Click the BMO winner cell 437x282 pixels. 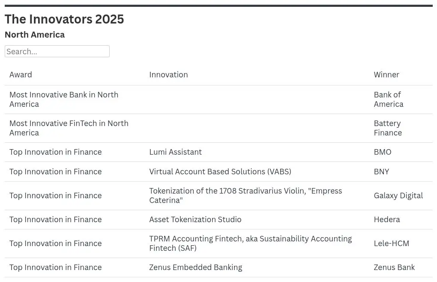tap(383, 152)
